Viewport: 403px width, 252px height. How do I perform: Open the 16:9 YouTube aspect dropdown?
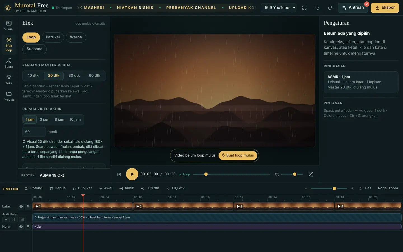point(279,8)
